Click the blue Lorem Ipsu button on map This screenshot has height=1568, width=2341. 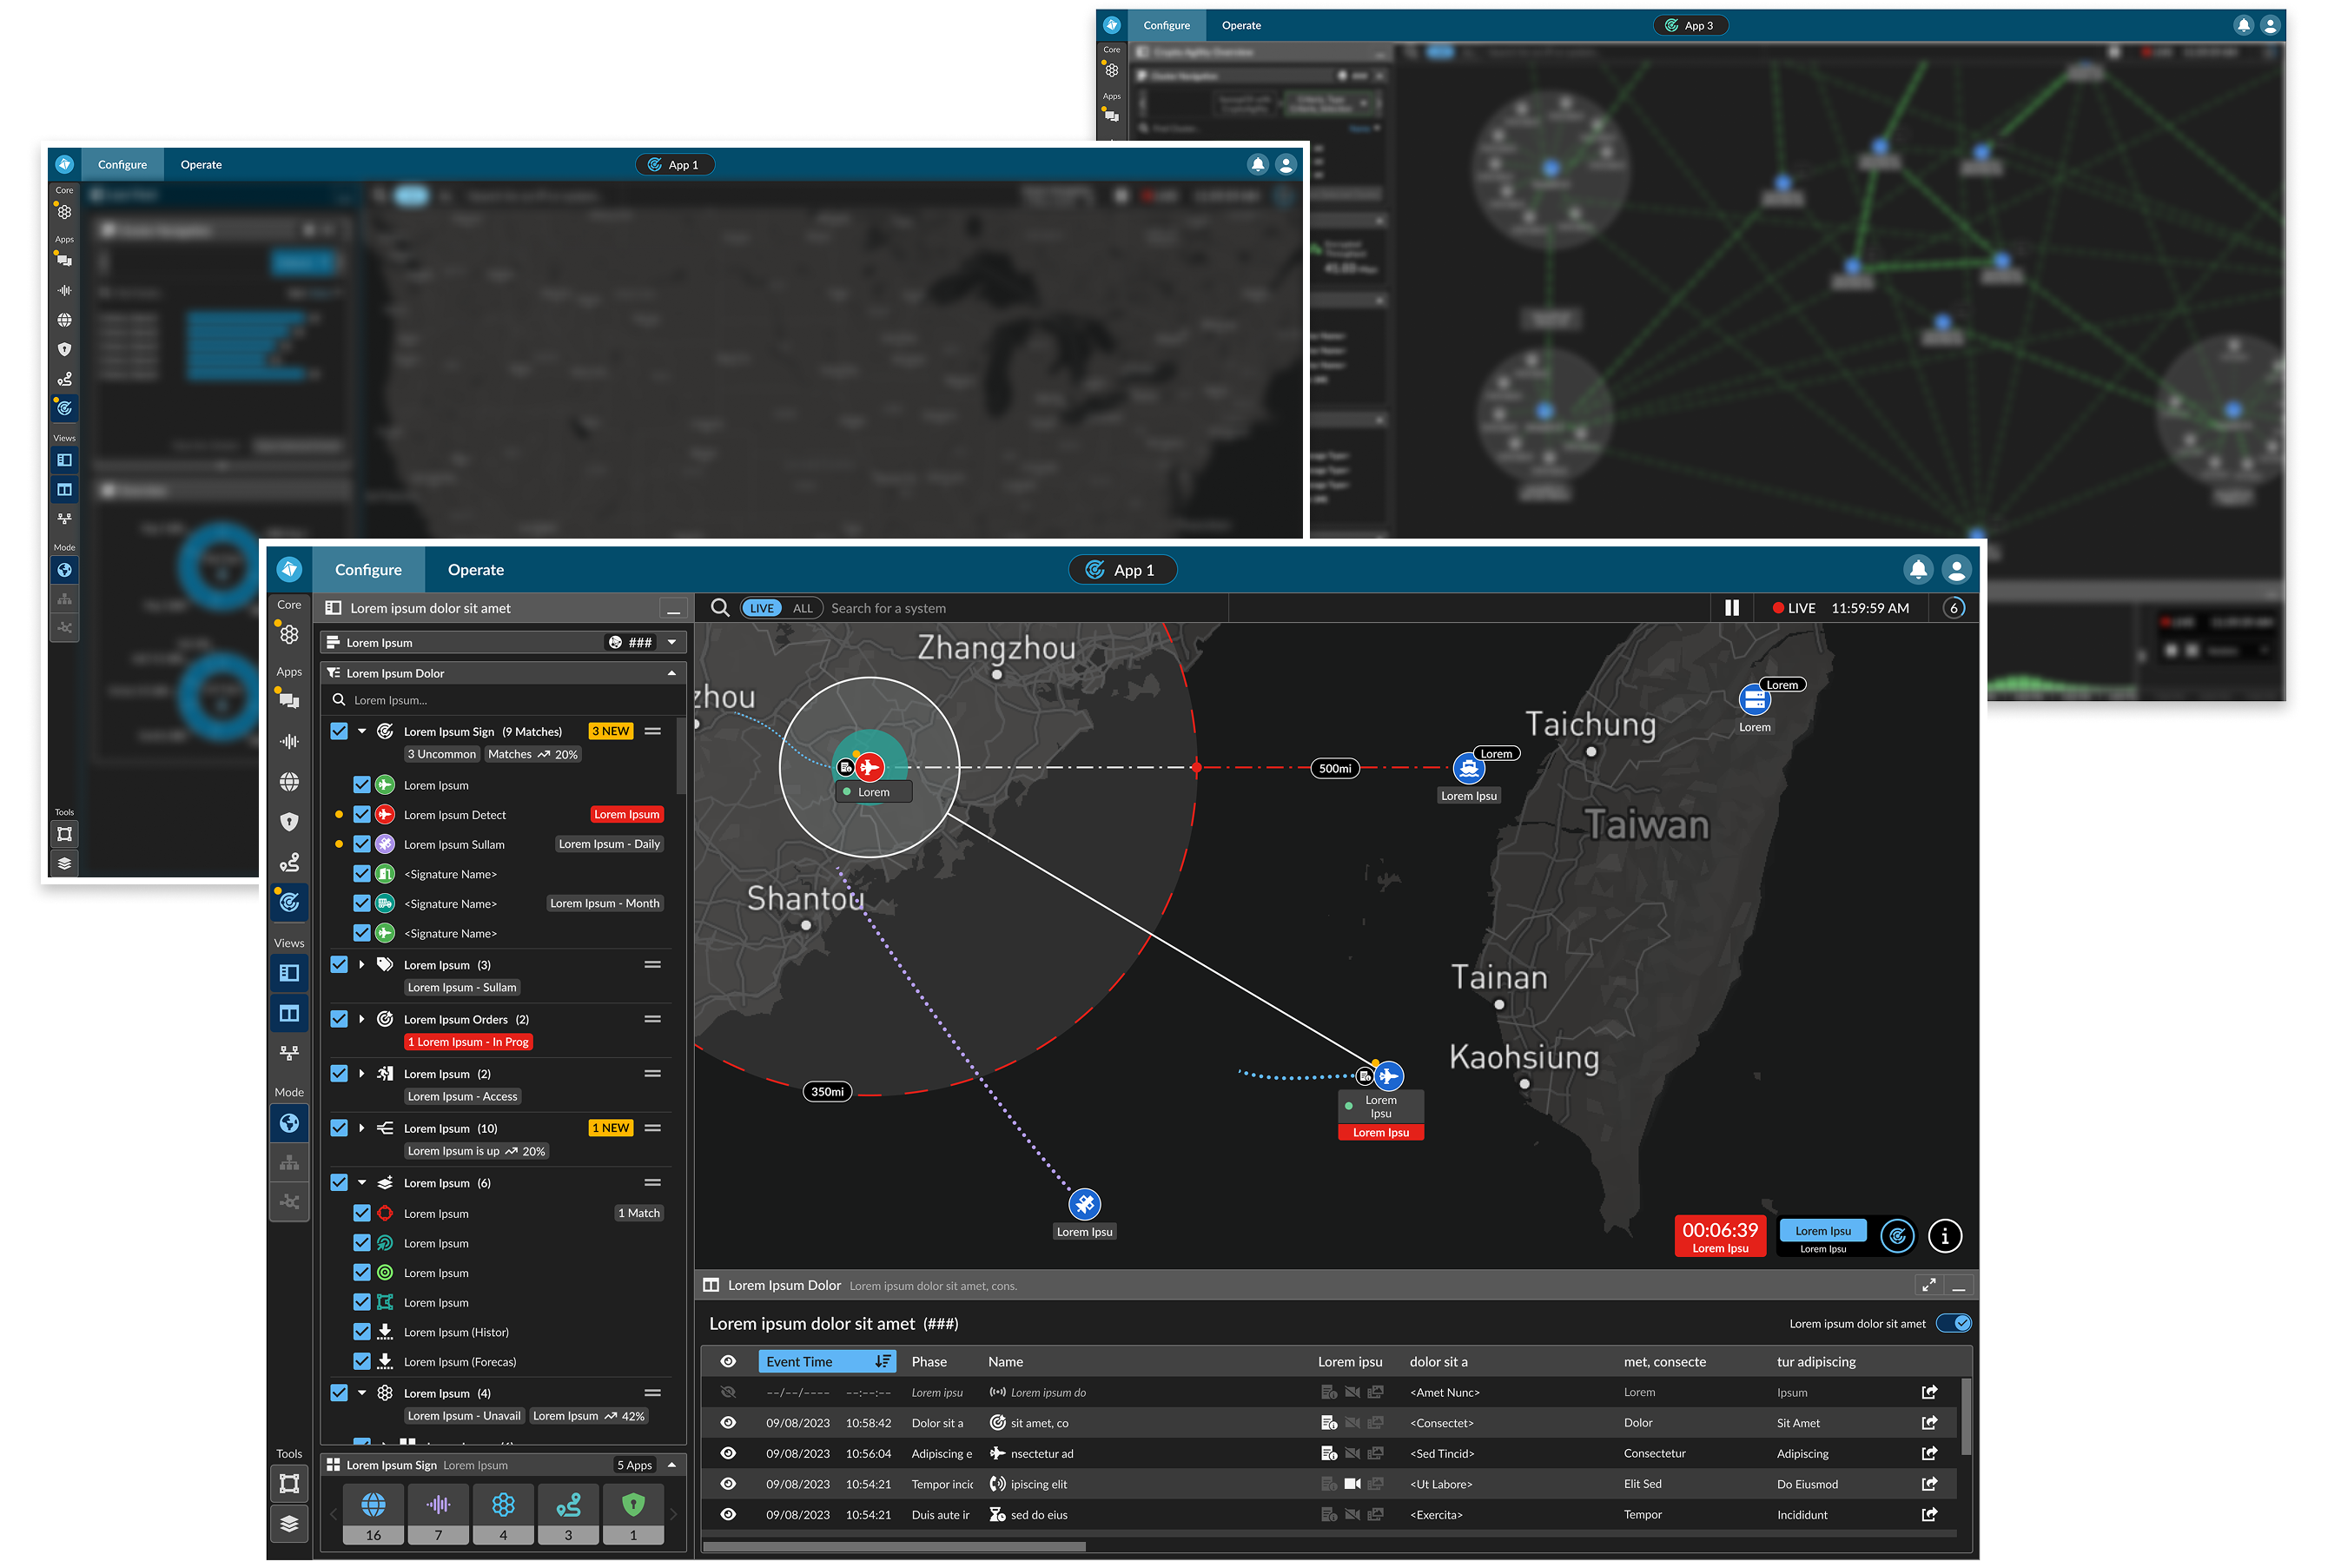(1822, 1231)
